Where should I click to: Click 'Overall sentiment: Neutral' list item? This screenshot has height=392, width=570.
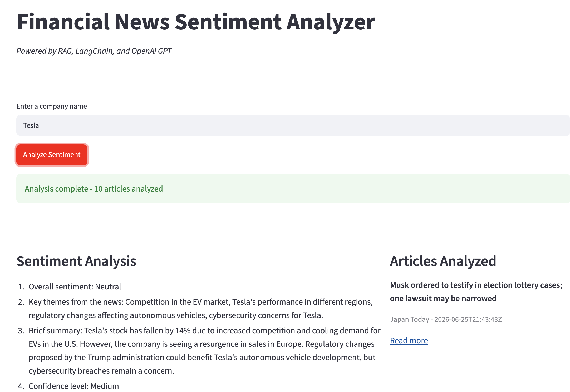(75, 287)
